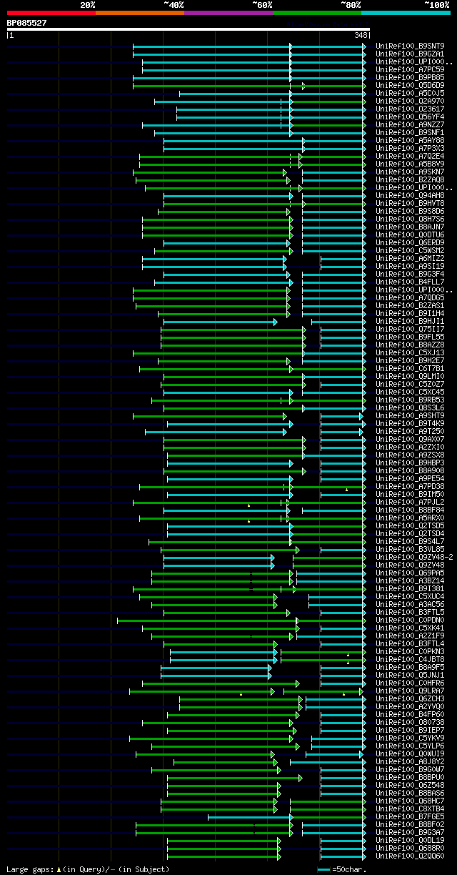Select the UniRef100_Q2QQ60 label
This screenshot has width=457, height=875.
[x=410, y=856]
